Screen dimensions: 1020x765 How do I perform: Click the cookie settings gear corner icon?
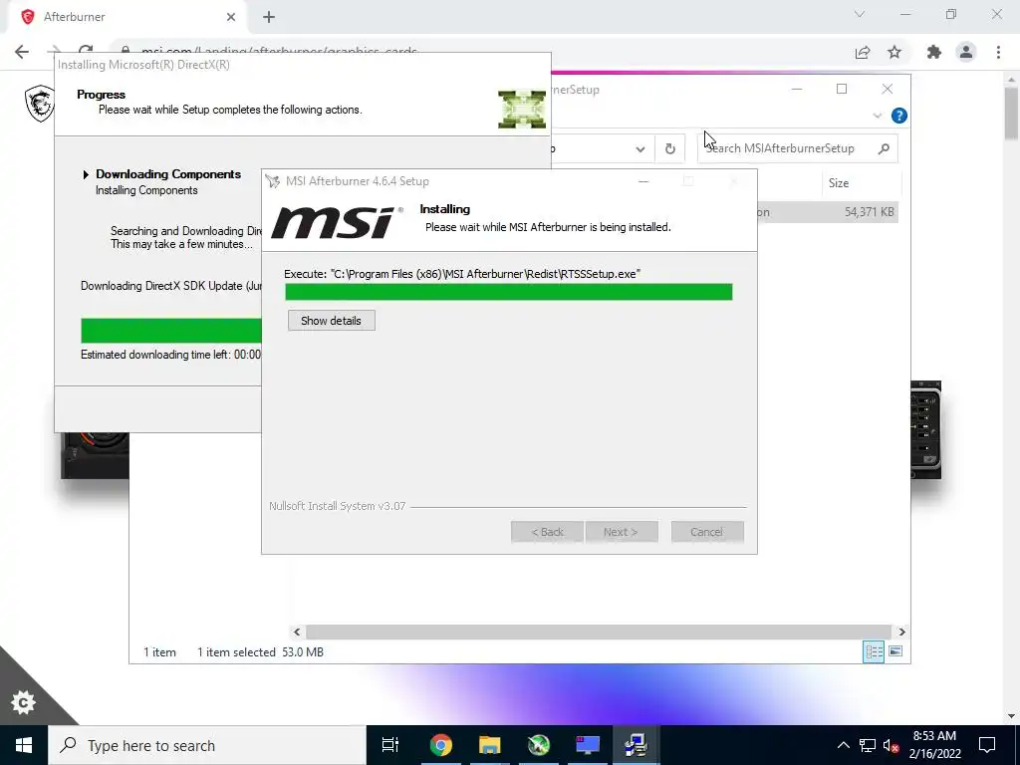click(x=24, y=702)
